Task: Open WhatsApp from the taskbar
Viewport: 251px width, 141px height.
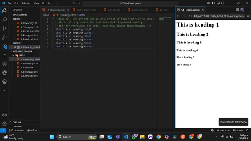Action: 134,137
